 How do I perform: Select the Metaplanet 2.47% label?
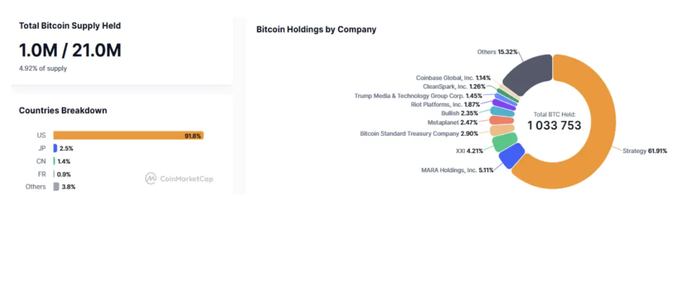pos(453,122)
